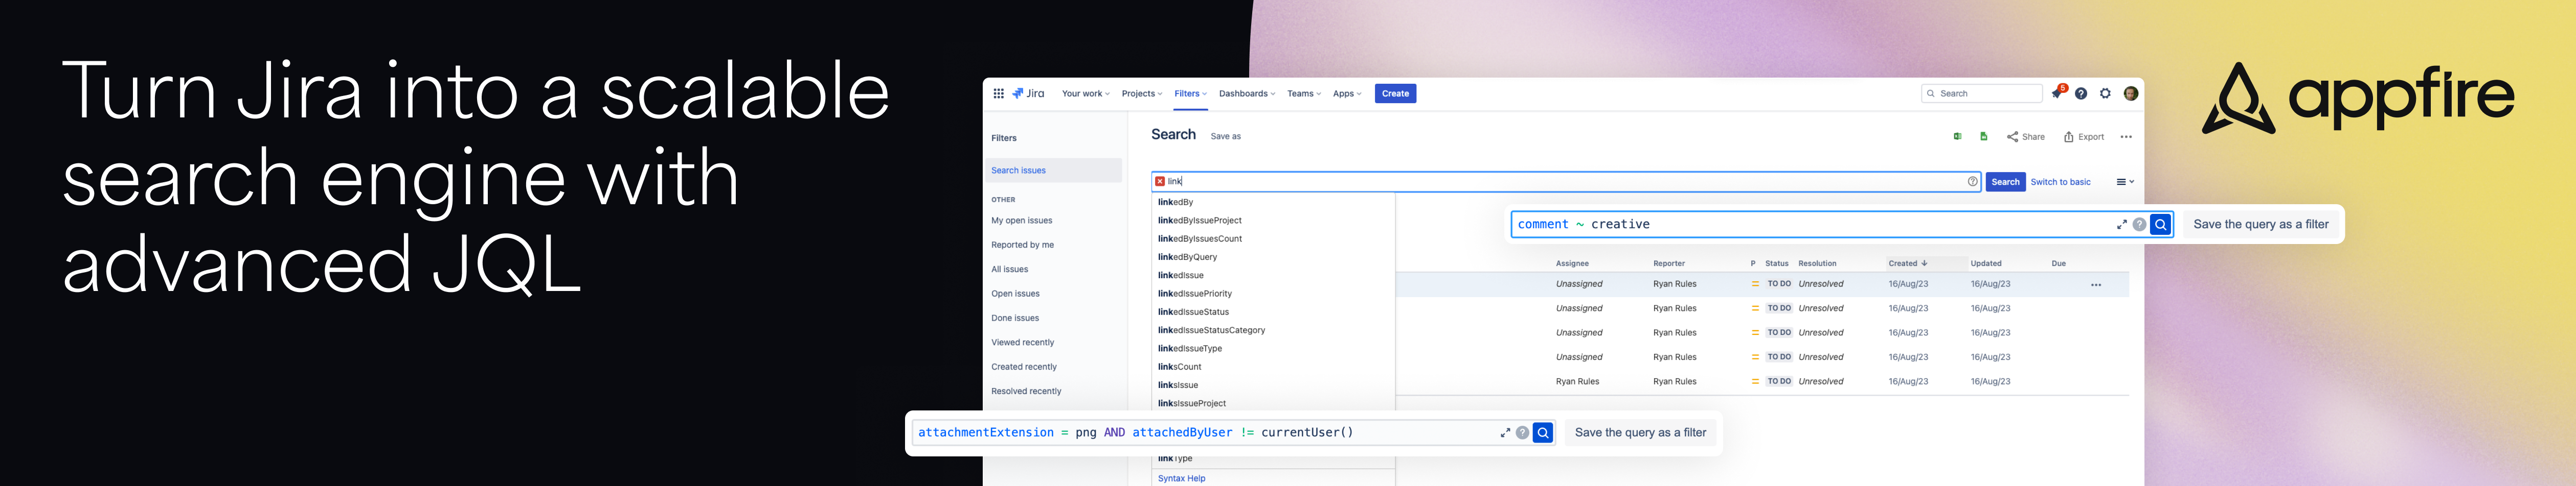This screenshot has height=486, width=2576.
Task: Expand the Apps menu
Action: [x=1347, y=94]
